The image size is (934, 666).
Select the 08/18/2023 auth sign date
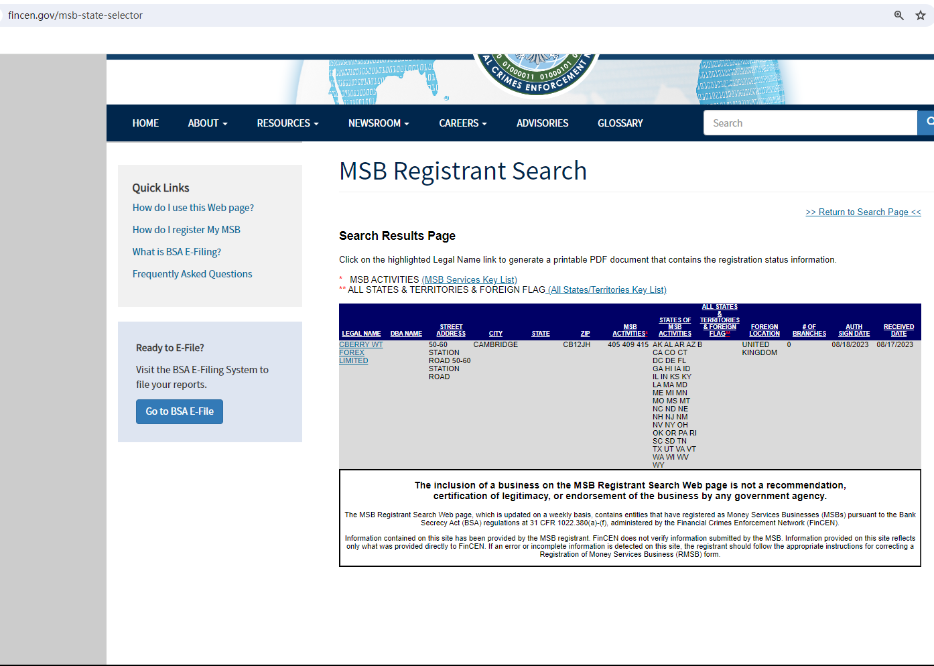850,344
